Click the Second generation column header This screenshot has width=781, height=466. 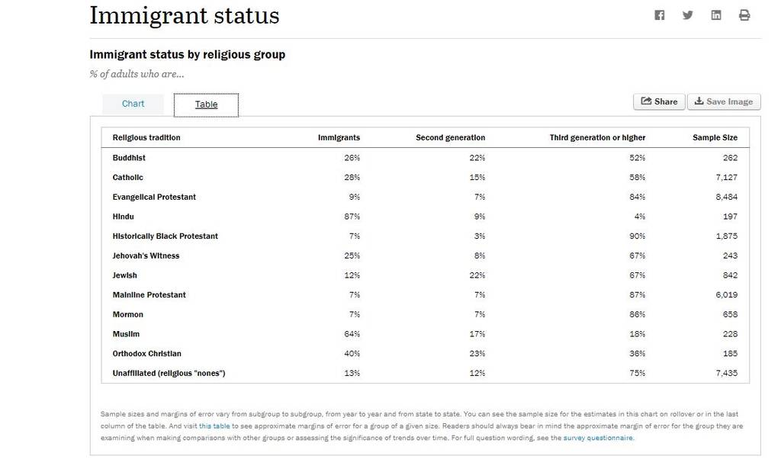[450, 137]
